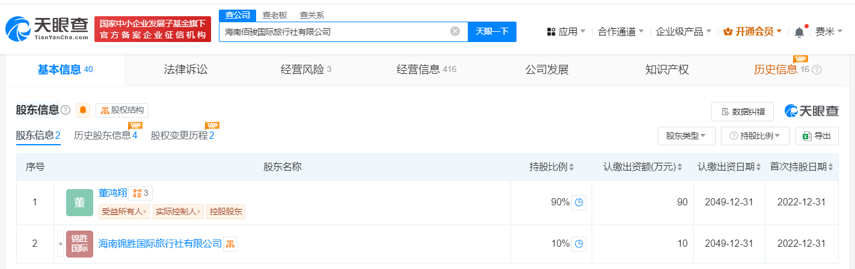Click the help icon beside 股东信息 heading

pyautogui.click(x=66, y=110)
